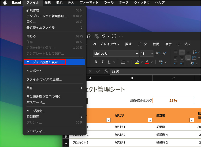Switch to the 数式 ribbon tab
201x147 pixels.
[x=128, y=44]
